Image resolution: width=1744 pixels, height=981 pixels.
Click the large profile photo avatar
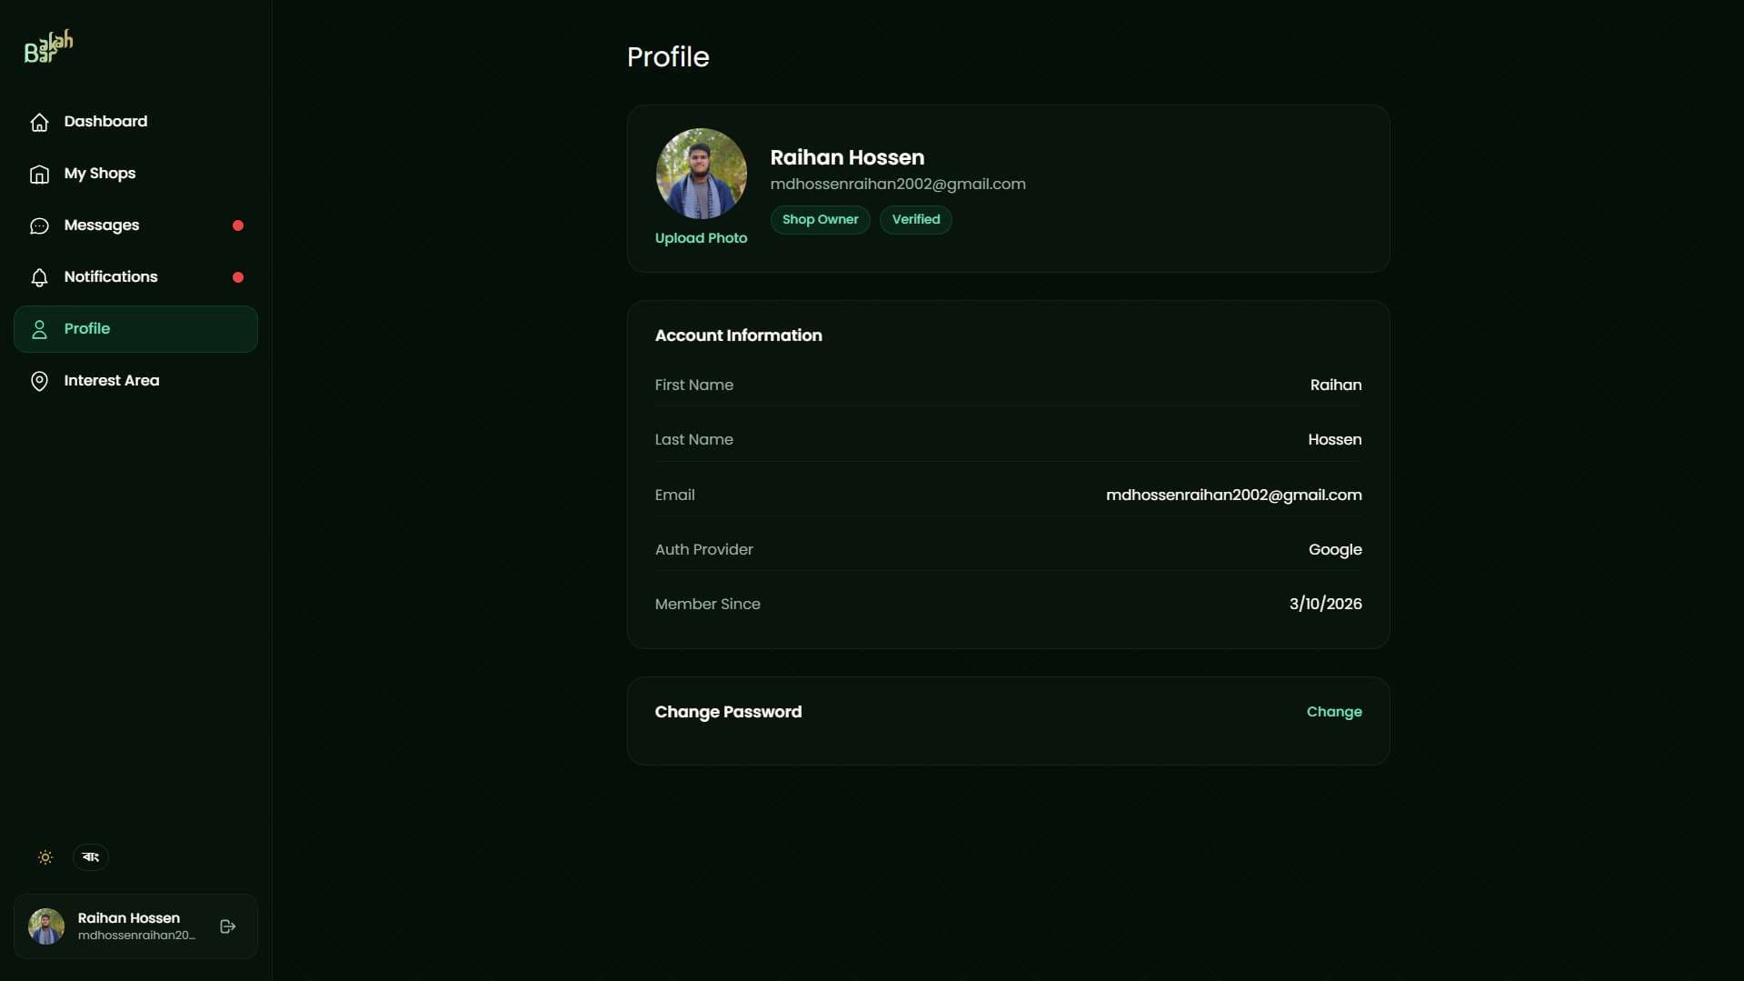coord(701,174)
